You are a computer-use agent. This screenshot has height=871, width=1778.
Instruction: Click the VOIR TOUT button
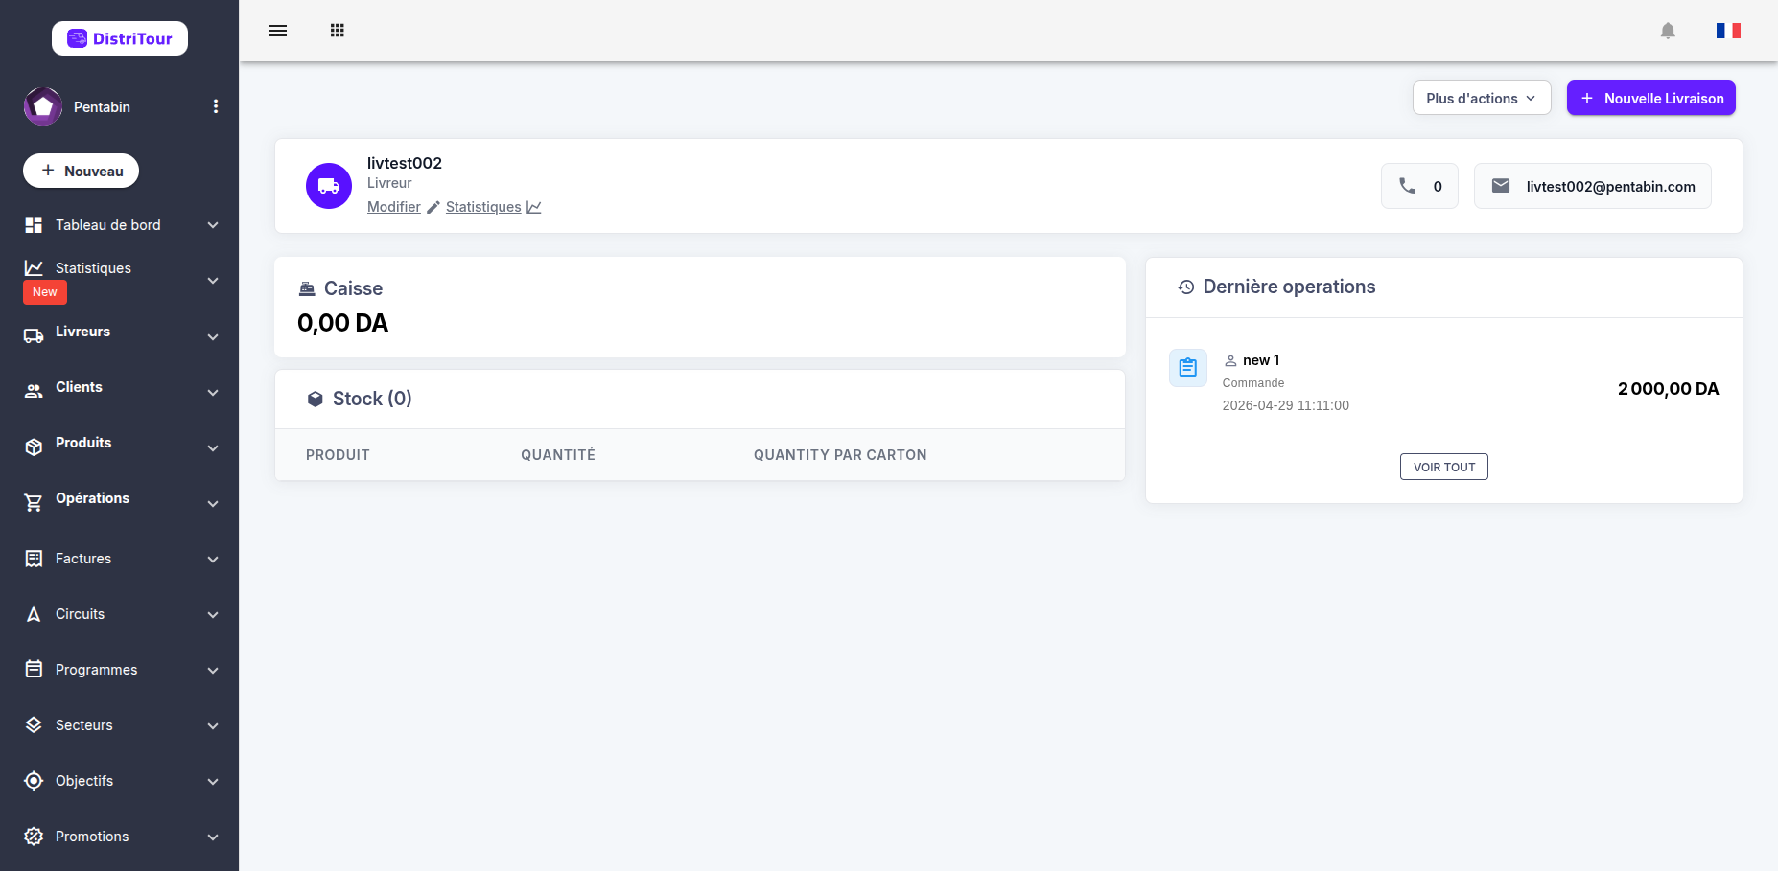[x=1444, y=467]
